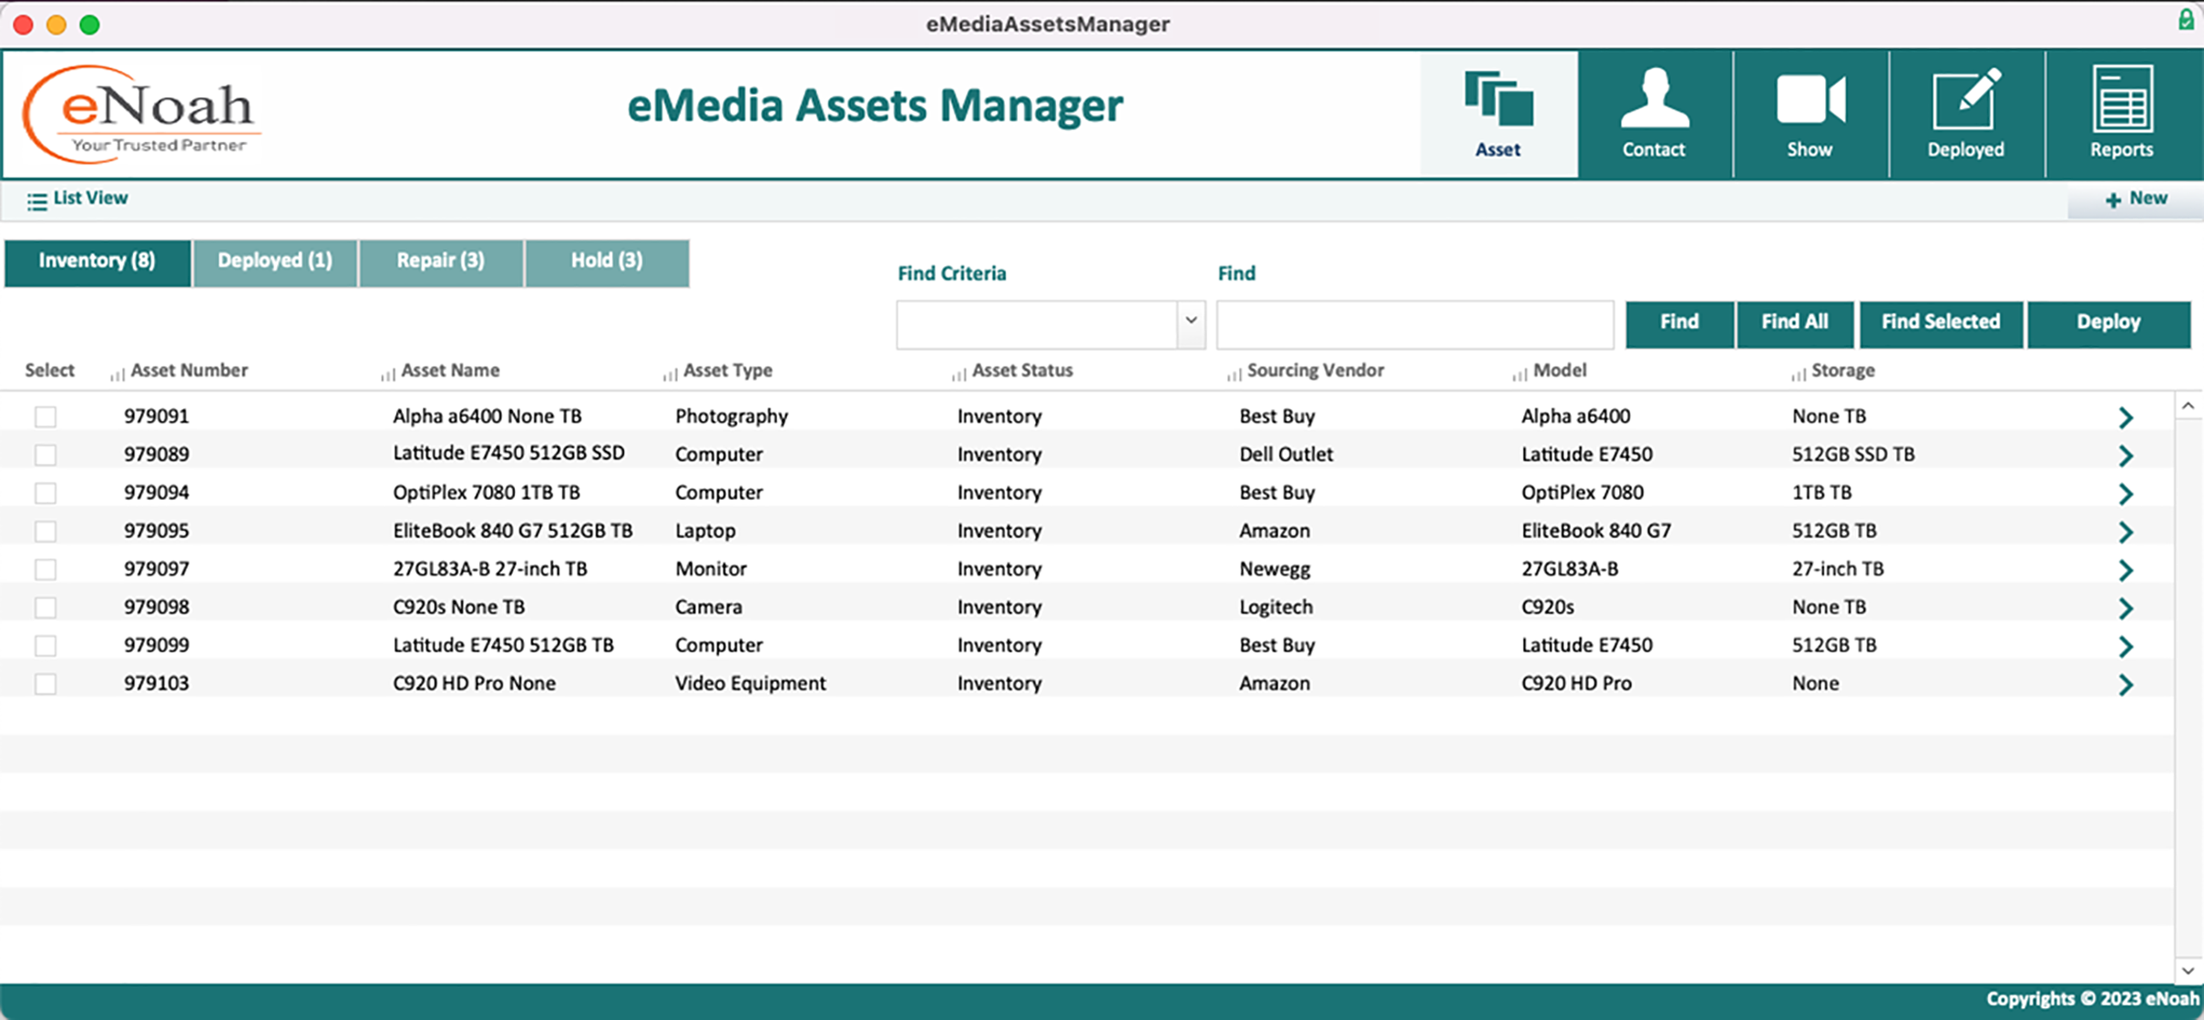
Task: Click the Deploy button
Action: point(2108,323)
